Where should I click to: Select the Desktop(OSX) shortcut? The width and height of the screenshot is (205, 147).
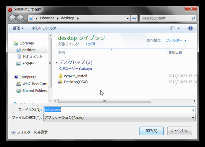click(76, 82)
